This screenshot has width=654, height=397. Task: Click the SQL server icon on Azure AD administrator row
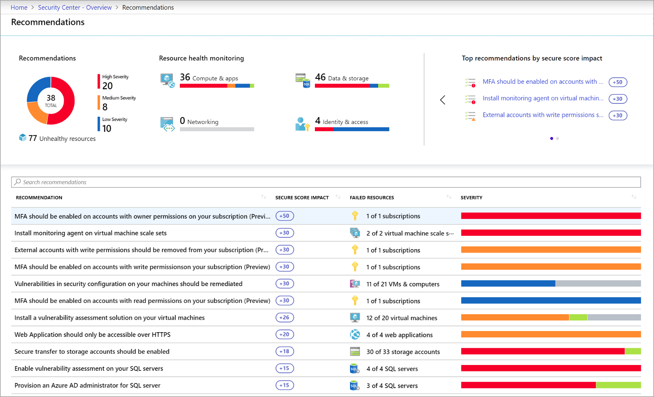pyautogui.click(x=355, y=385)
